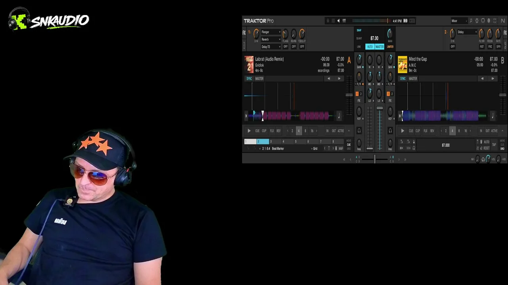
Task: Enable the metronome tick headphone icon on Deck B
Action: (414, 148)
